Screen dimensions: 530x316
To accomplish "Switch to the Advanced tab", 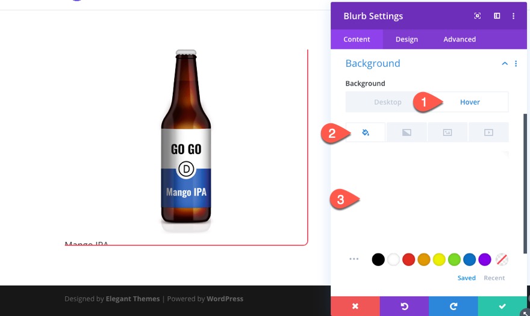I will coord(460,39).
